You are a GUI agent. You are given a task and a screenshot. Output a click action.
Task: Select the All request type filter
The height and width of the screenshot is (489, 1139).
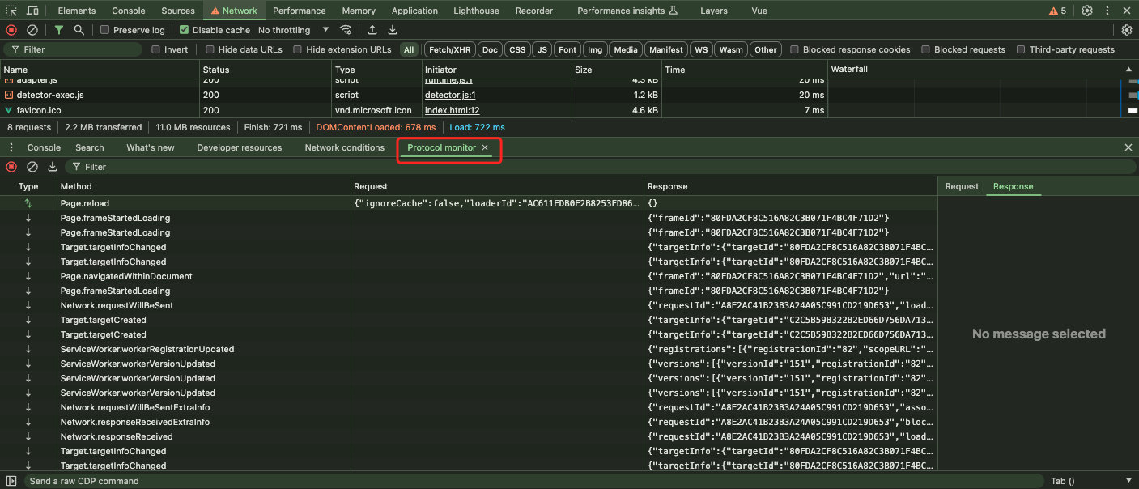point(409,49)
